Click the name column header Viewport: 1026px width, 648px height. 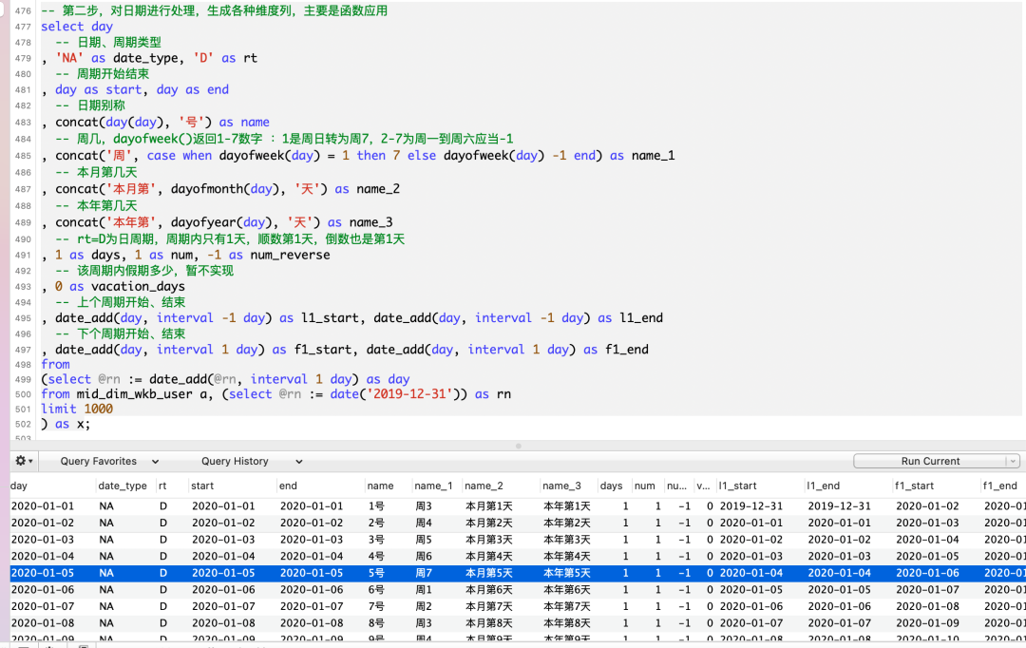pos(380,486)
